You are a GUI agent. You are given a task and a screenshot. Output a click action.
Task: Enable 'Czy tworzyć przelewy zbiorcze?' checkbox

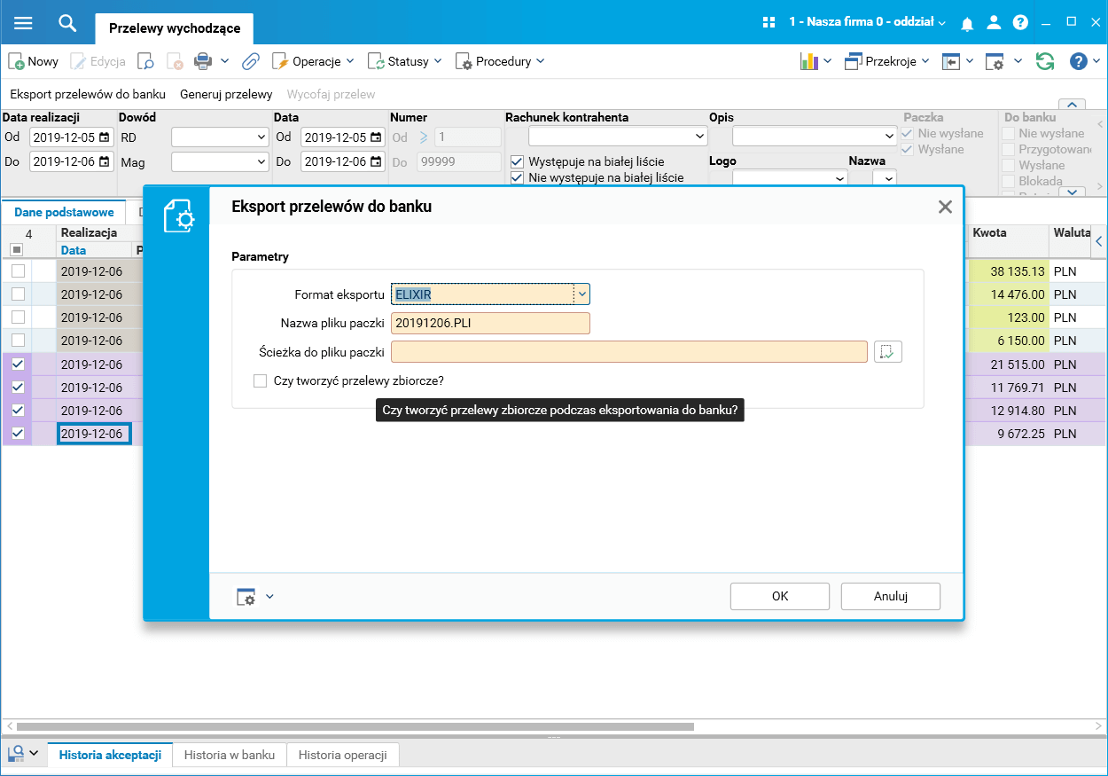click(x=260, y=380)
